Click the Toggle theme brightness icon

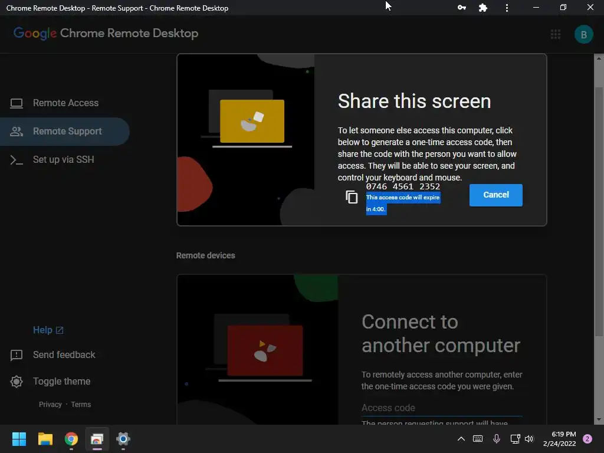click(x=16, y=382)
